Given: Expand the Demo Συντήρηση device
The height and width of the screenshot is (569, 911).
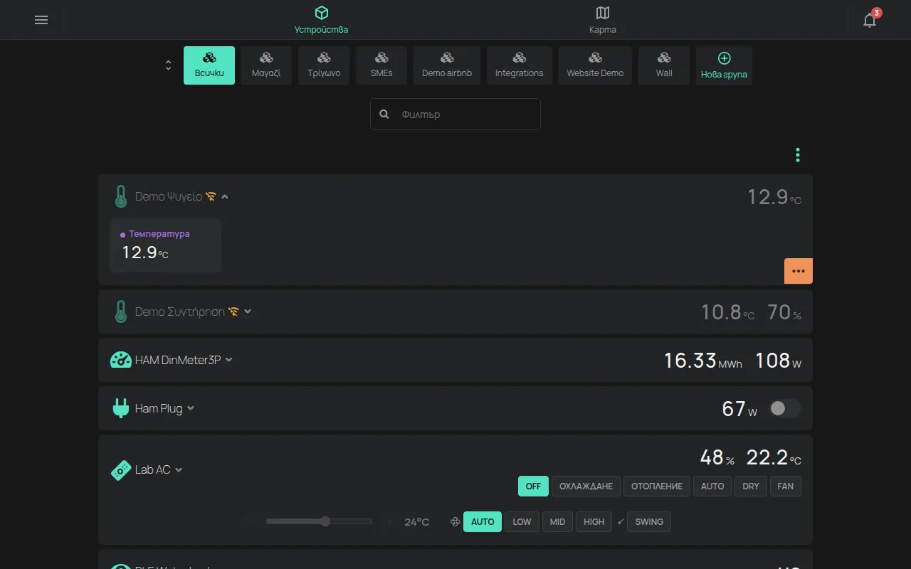Looking at the screenshot, I should (x=248, y=312).
